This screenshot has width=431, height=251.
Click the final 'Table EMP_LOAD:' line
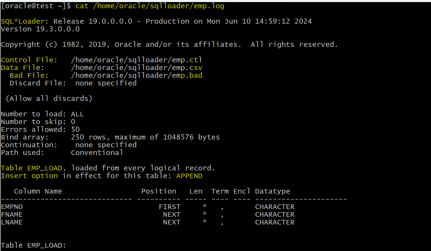point(34,245)
